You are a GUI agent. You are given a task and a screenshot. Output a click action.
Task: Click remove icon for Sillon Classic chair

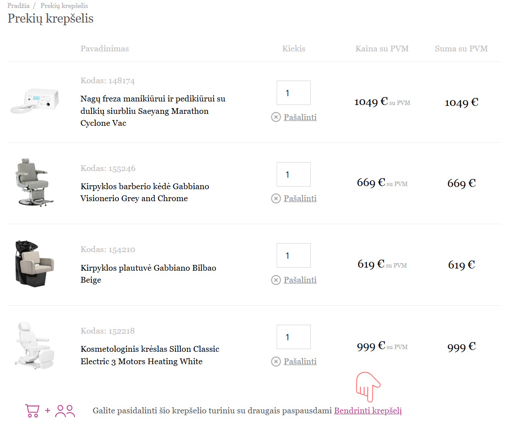tap(276, 362)
